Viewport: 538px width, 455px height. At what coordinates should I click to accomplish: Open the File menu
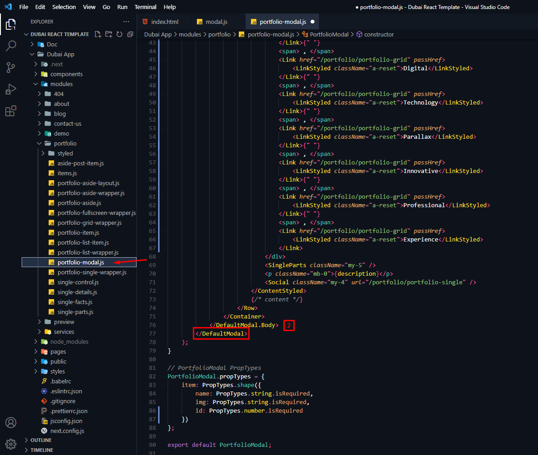24,7
